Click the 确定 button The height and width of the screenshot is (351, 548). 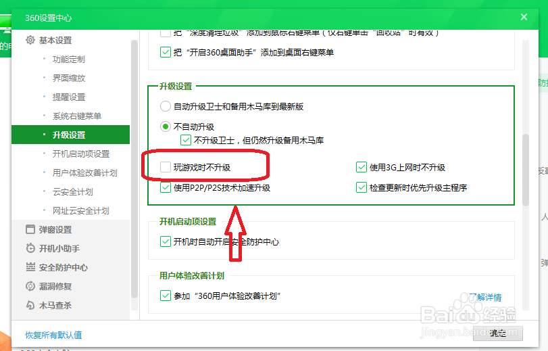coord(498,333)
